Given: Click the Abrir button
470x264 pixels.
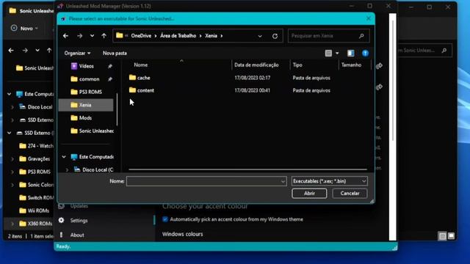Looking at the screenshot, I should 309,194.
